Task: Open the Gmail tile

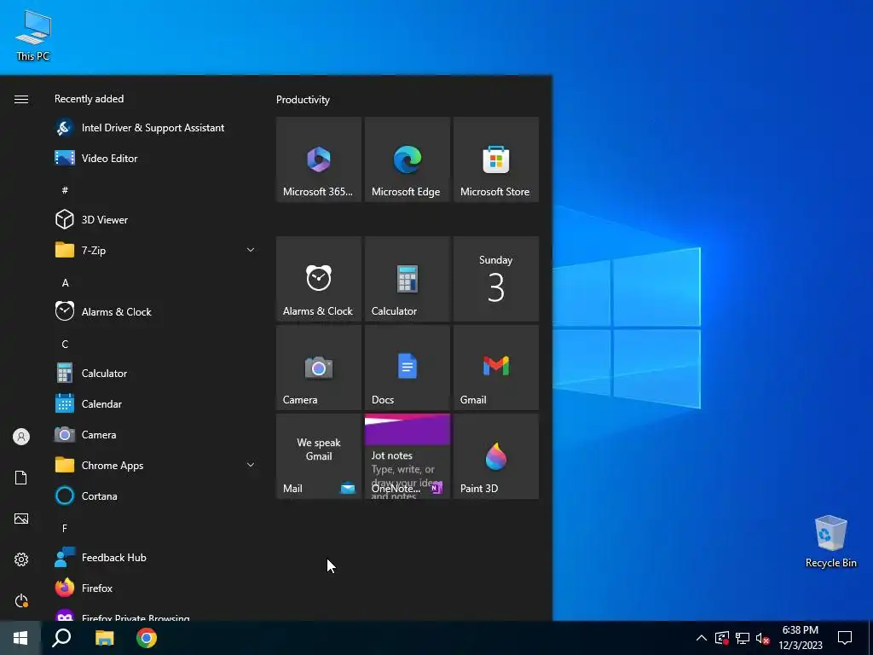Action: pos(496,368)
